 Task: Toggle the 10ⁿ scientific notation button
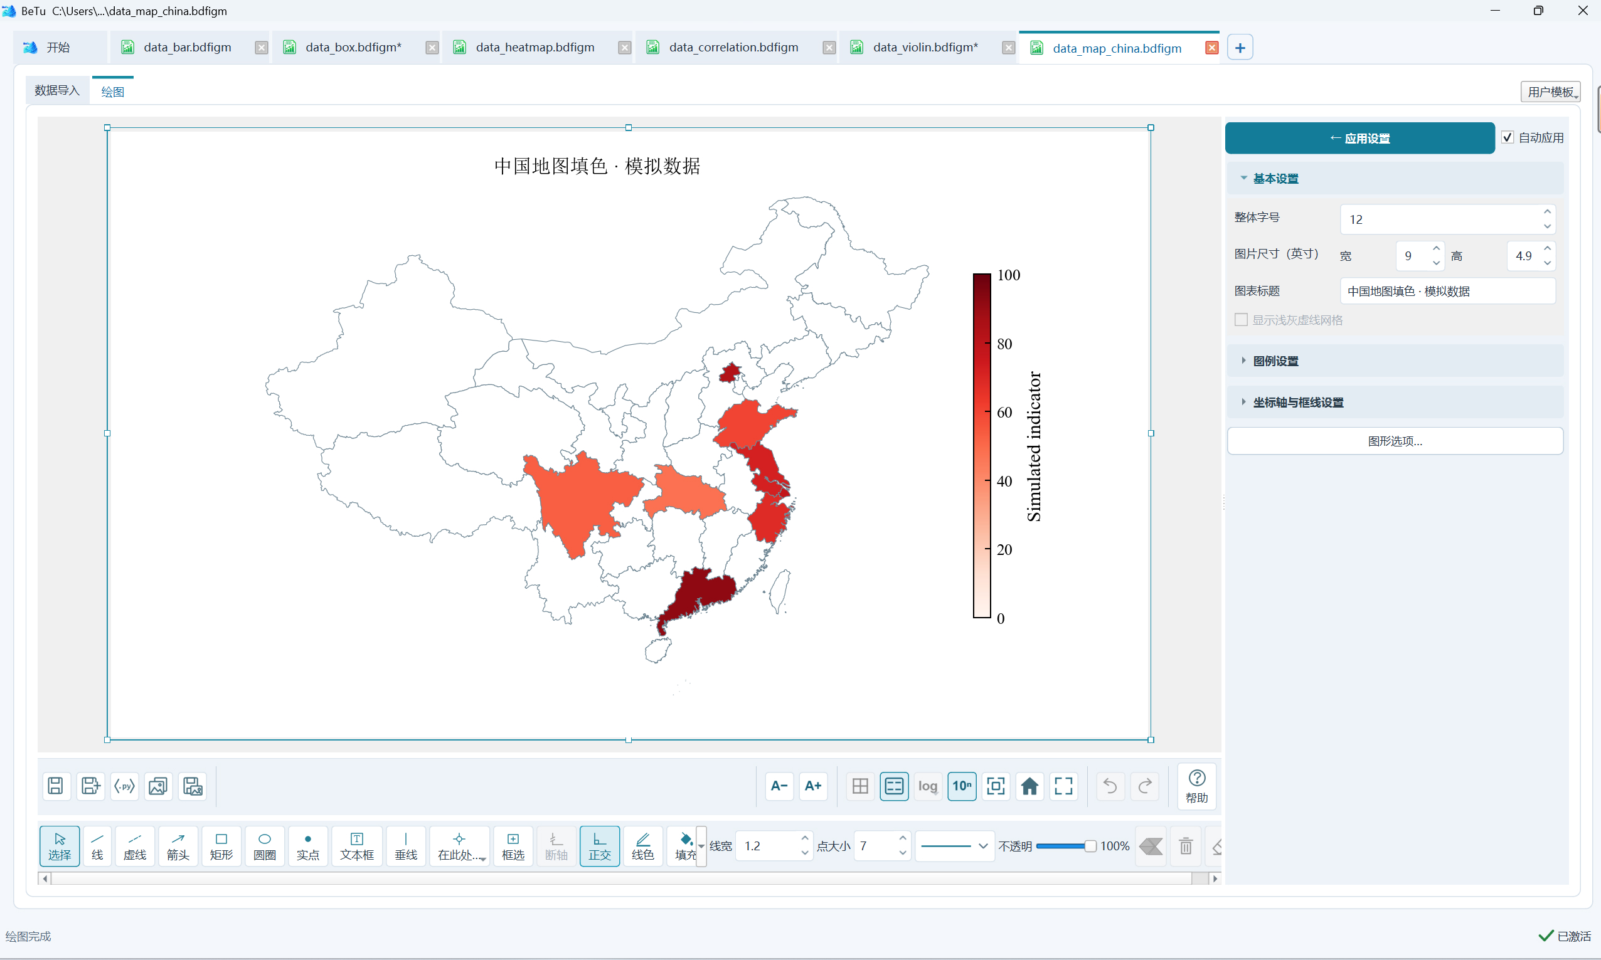point(962,786)
